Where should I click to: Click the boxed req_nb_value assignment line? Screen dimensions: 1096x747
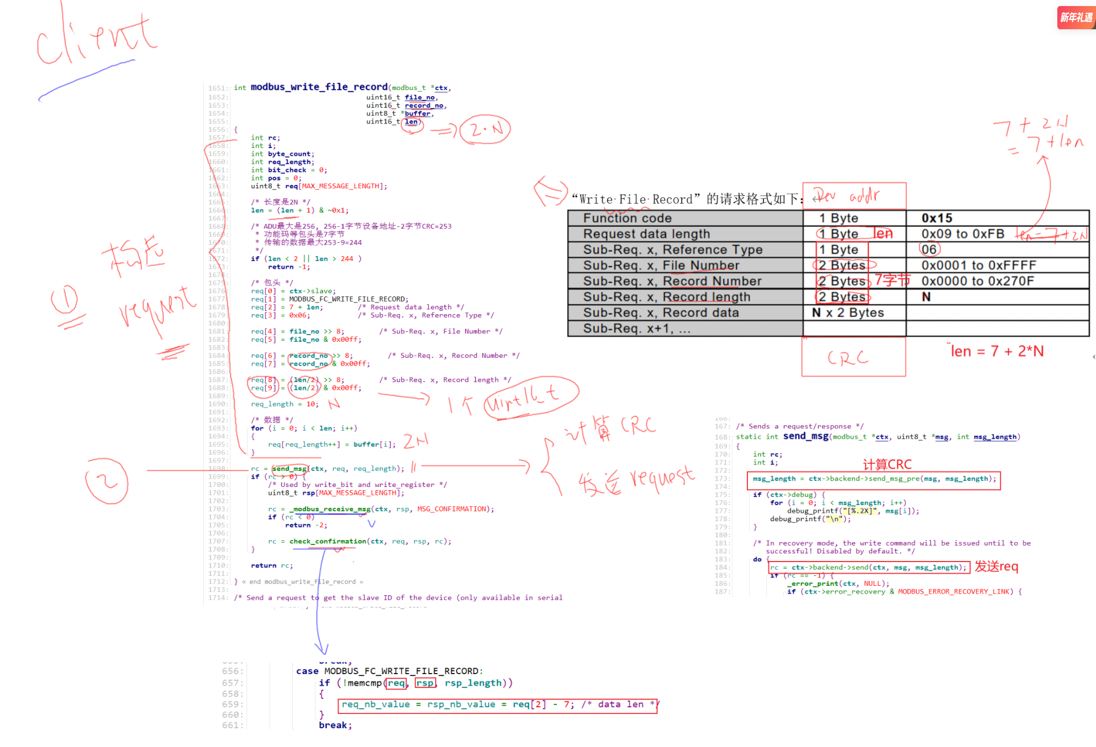pyautogui.click(x=497, y=705)
